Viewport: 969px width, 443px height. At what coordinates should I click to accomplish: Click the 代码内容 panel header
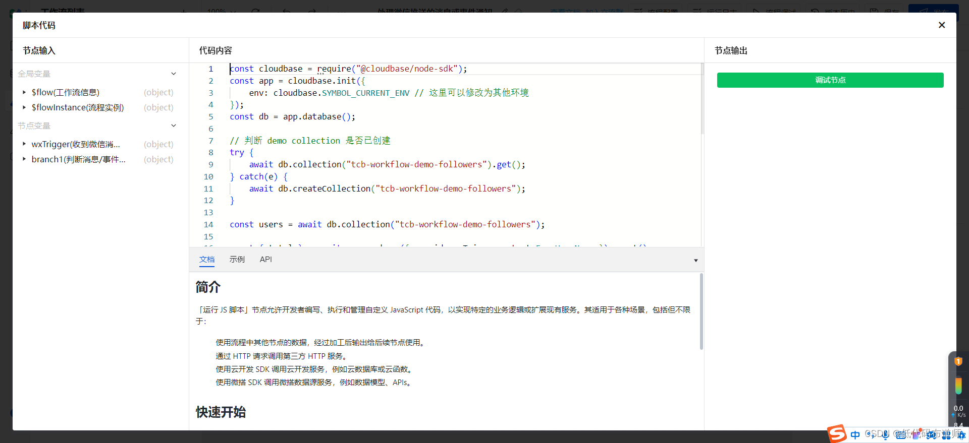point(216,50)
